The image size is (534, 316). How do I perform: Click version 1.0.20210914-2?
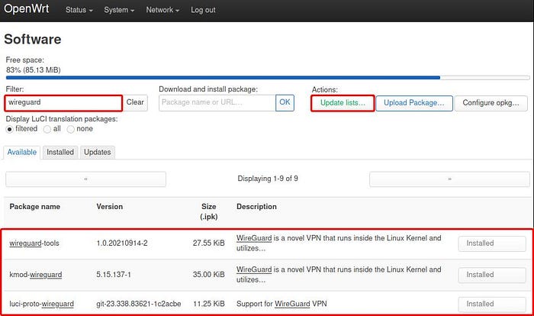122,243
